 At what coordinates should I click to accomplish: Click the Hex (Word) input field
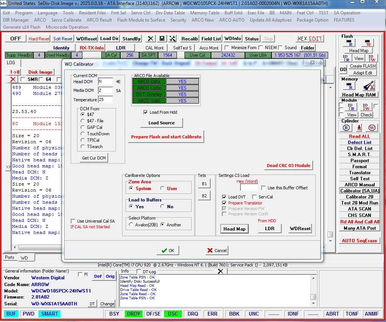249,187
